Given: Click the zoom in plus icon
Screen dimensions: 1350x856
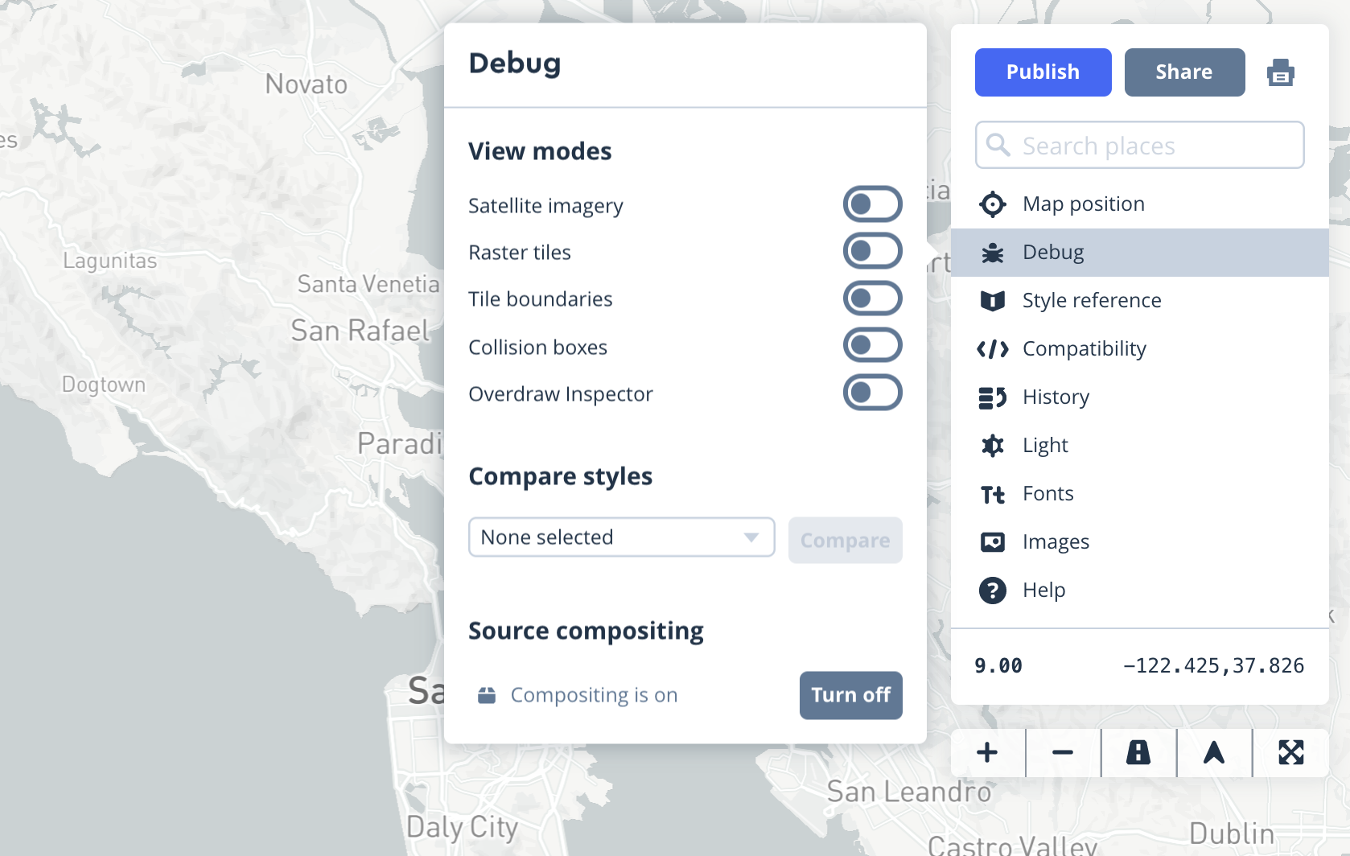Looking at the screenshot, I should (987, 753).
